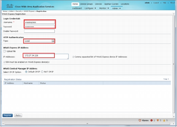Click the Register button

point(8,115)
